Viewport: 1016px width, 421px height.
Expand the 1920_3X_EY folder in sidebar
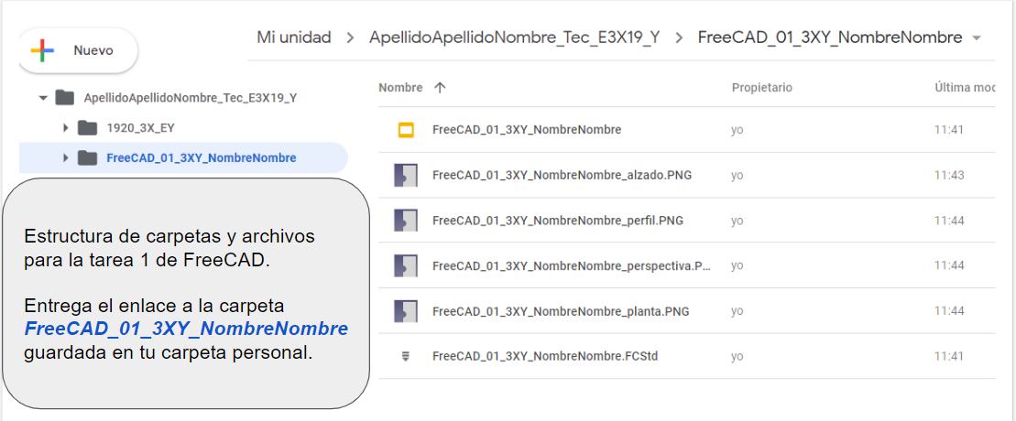coord(65,127)
